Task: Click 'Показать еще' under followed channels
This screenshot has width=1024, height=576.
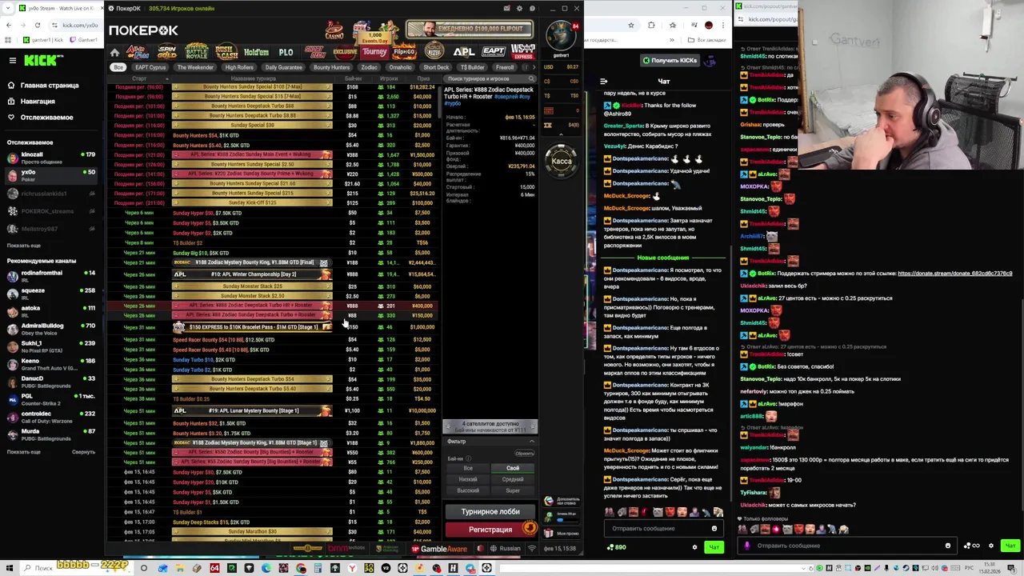Action: pos(23,246)
